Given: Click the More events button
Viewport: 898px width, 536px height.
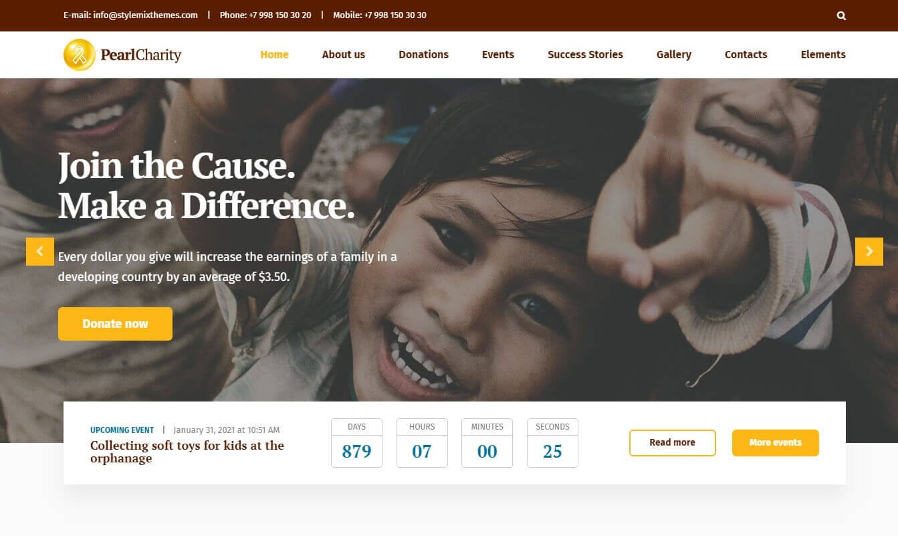Looking at the screenshot, I should [776, 443].
